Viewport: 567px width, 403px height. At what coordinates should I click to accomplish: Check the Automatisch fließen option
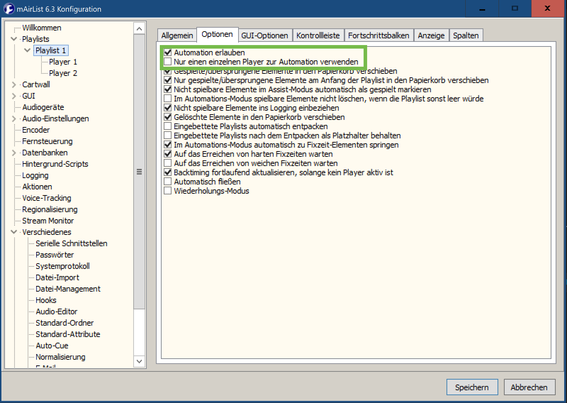pyautogui.click(x=168, y=182)
